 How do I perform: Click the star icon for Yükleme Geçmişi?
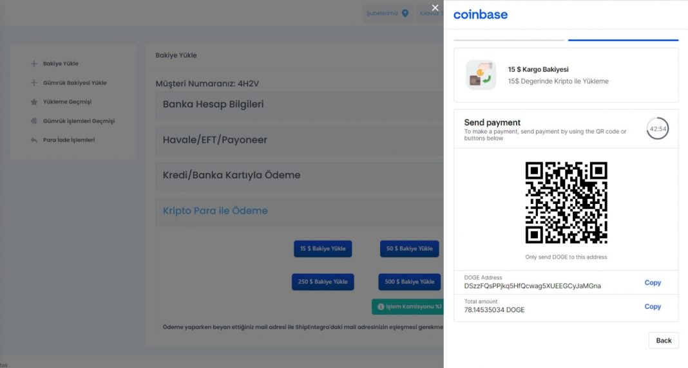coord(33,102)
